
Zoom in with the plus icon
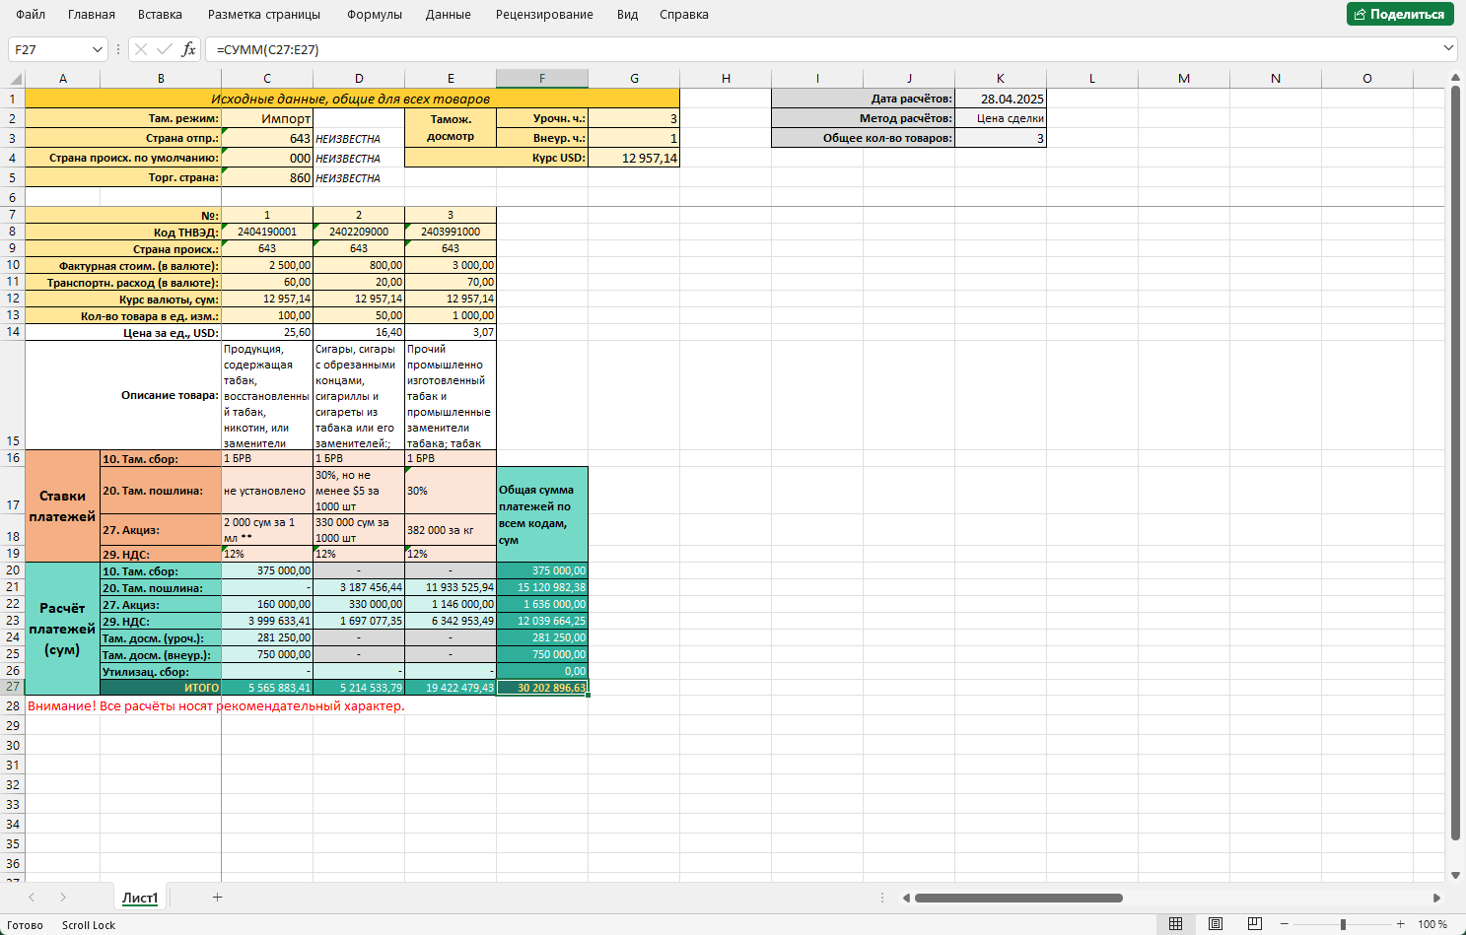click(x=1401, y=924)
